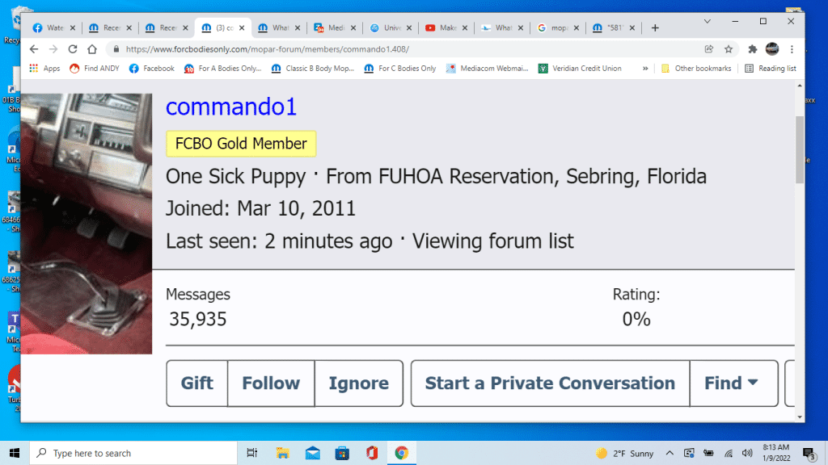Open a new browser tab

[655, 27]
